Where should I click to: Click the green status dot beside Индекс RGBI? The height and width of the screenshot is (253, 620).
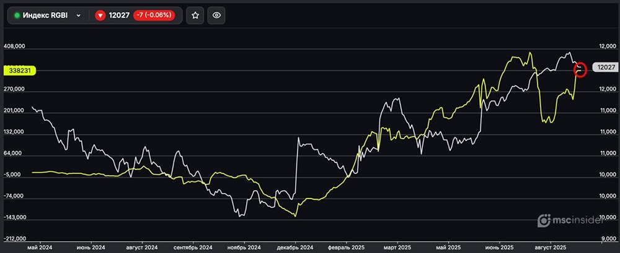click(x=17, y=15)
